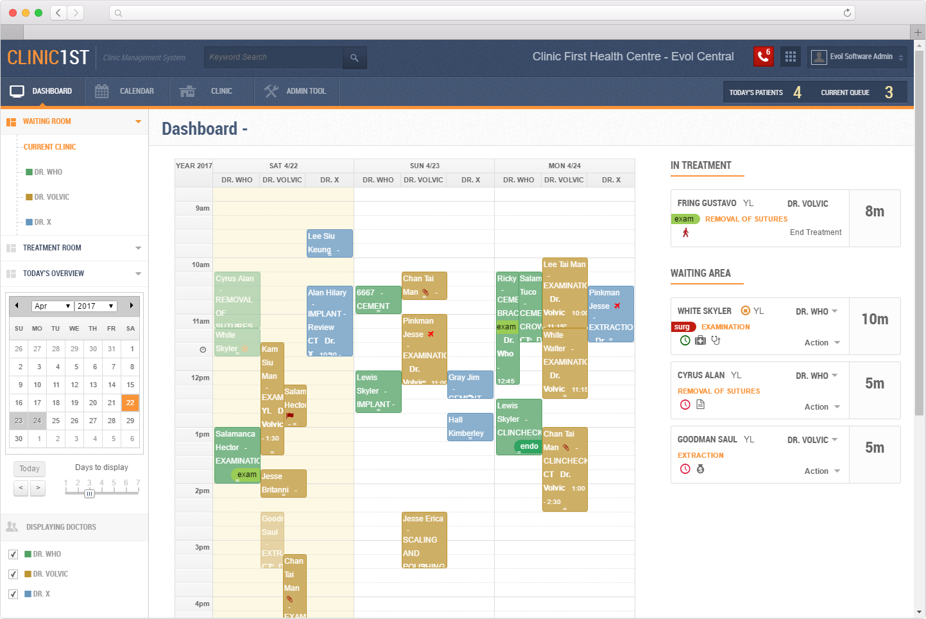This screenshot has height=619, width=926.
Task: Click the document icon on Cyrus Alan's card
Action: 701,405
